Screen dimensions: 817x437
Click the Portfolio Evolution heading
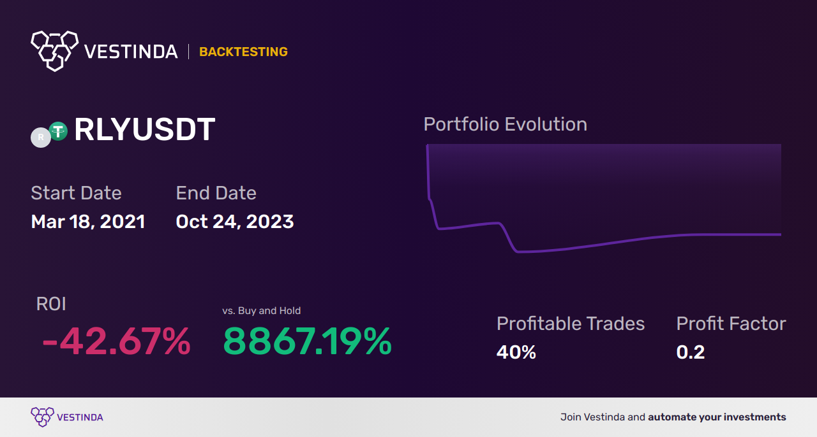point(506,124)
